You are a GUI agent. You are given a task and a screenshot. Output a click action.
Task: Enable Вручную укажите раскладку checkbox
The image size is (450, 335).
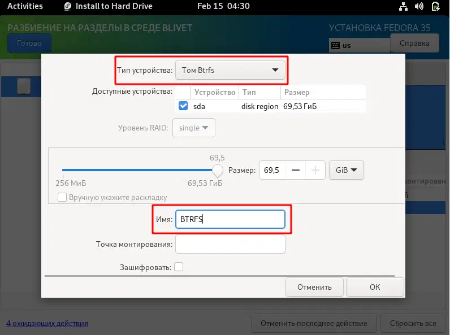tap(62, 197)
